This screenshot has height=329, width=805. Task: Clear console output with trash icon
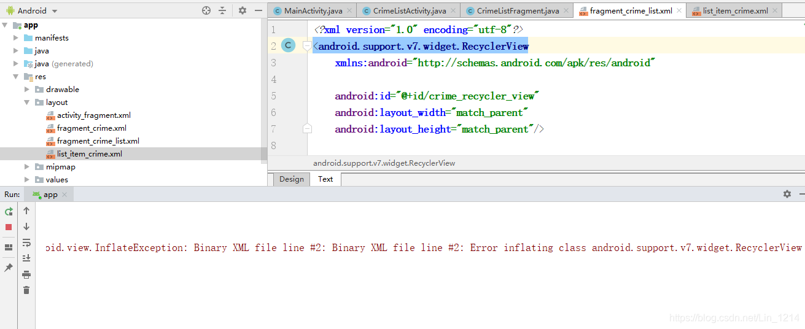26,290
